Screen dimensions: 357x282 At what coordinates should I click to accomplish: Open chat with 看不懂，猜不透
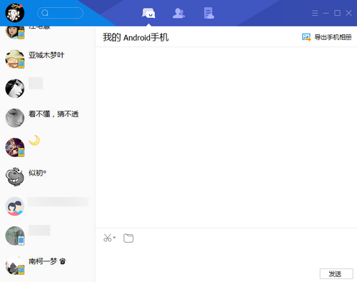[x=48, y=118]
